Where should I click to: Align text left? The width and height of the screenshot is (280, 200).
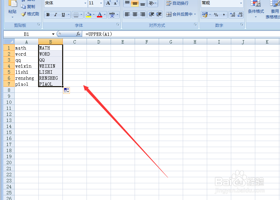pos(127,14)
